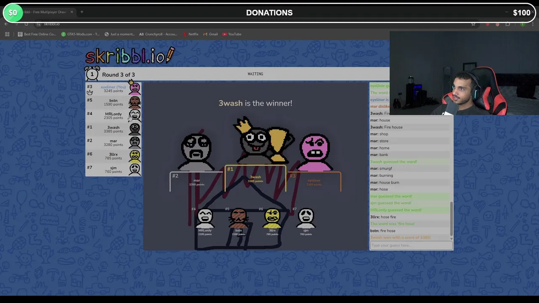Open the browser apps grid icon

click(7, 34)
